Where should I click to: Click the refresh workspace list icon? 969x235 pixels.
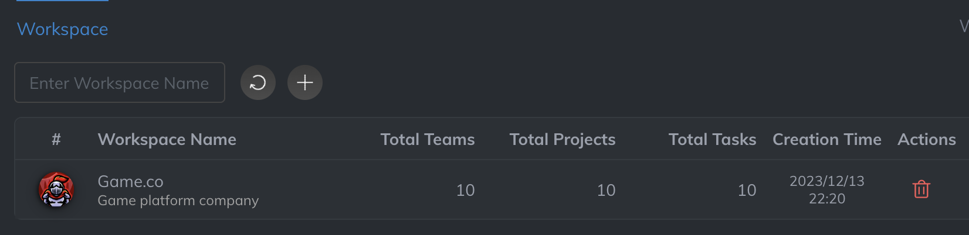(258, 82)
